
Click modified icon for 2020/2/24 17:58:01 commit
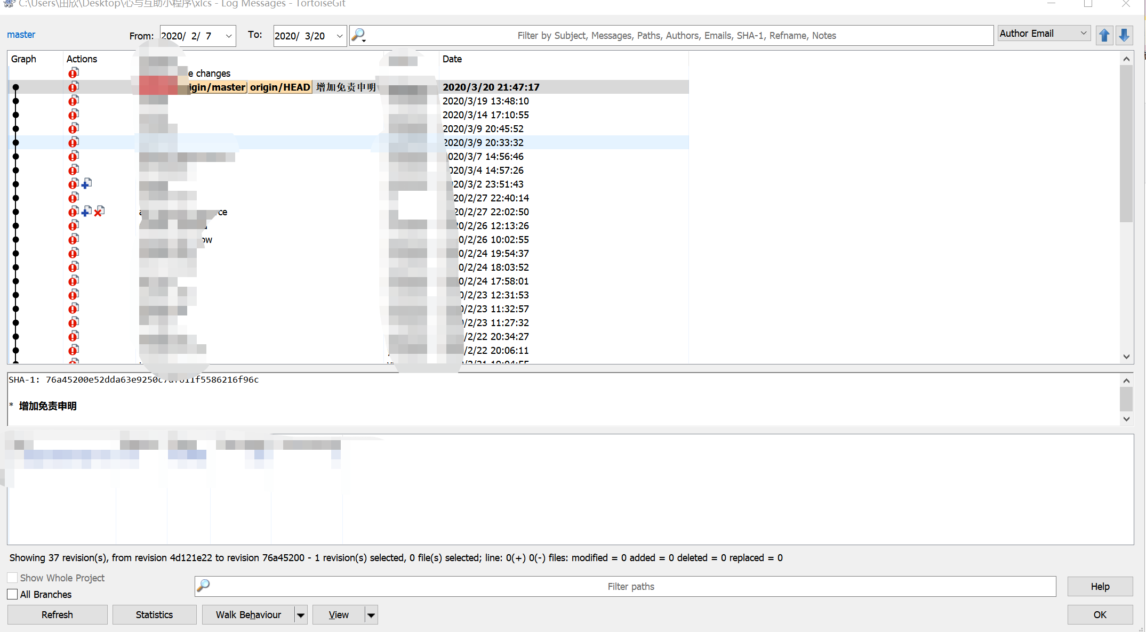74,281
